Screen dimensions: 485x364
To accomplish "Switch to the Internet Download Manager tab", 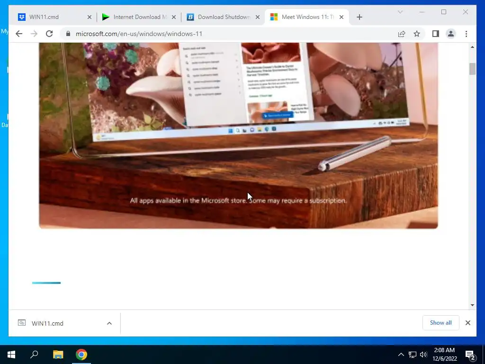I will (139, 17).
